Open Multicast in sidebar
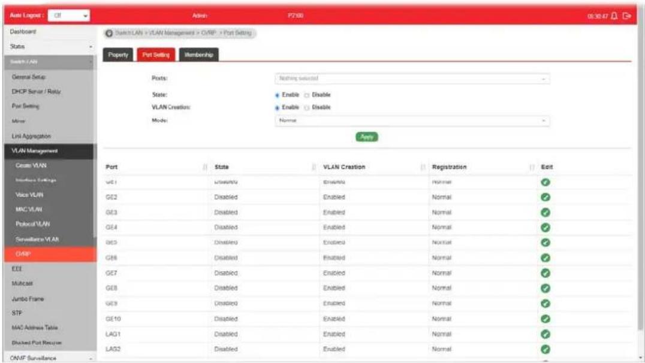Viewport: 645px width, 363px height. point(22,284)
